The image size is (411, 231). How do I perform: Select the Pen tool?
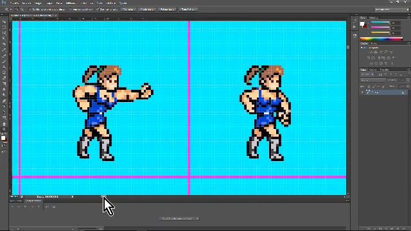coord(4,101)
